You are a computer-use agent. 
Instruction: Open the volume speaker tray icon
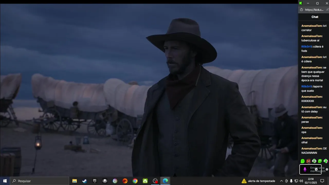point(301,181)
